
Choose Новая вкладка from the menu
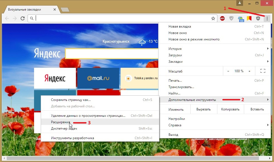[215, 26]
